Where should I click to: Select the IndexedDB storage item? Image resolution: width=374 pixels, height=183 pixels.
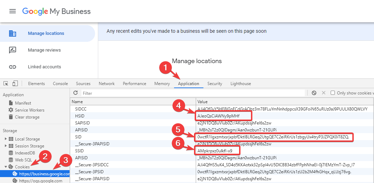tap(26, 153)
